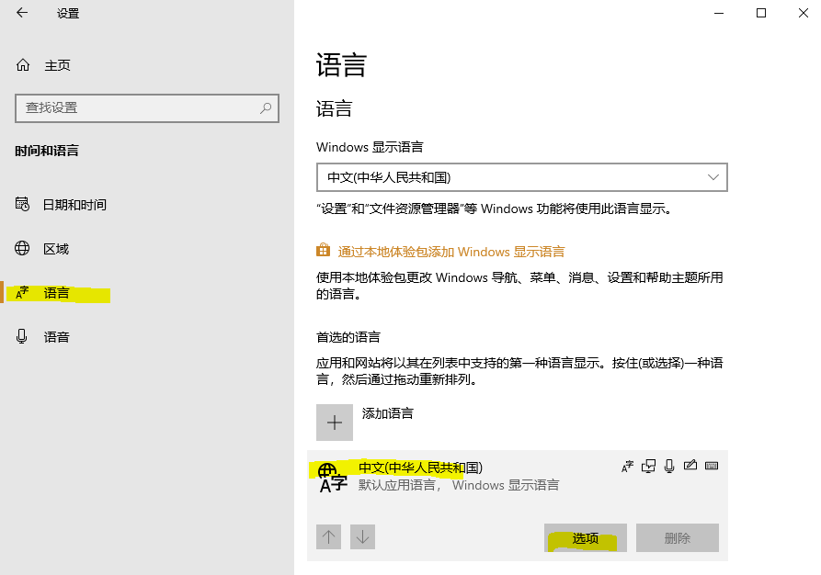Viewport: 821px width, 575px height.
Task: Open 选项 for Chinese language
Action: pyautogui.click(x=586, y=538)
